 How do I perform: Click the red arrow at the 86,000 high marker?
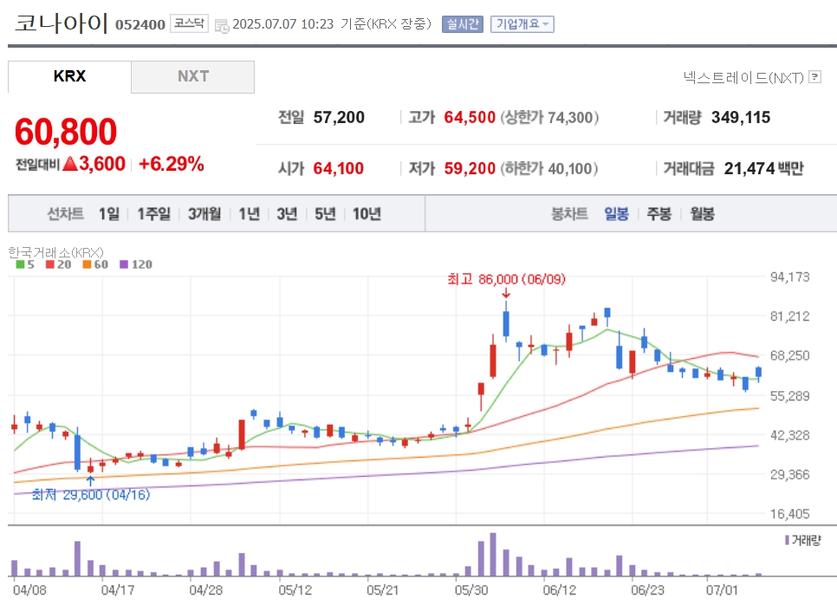coord(506,293)
